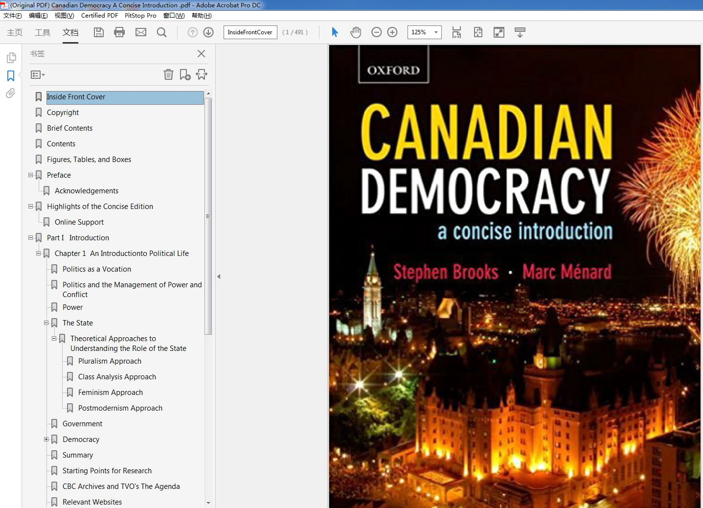The image size is (703, 508).
Task: Collapse navigation pane with left arrow
Action: (219, 277)
